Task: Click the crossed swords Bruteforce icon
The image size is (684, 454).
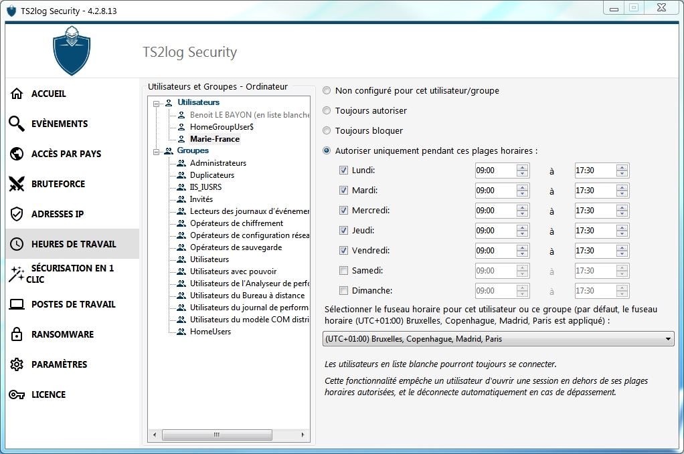Action: (x=17, y=184)
